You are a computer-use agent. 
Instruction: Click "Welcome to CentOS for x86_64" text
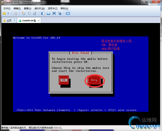pos(37,38)
